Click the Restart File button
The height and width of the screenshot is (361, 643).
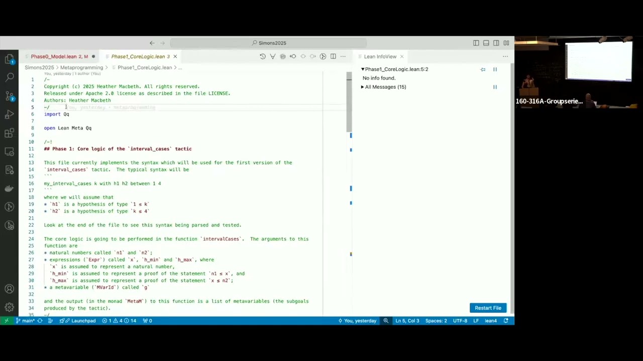[488, 308]
